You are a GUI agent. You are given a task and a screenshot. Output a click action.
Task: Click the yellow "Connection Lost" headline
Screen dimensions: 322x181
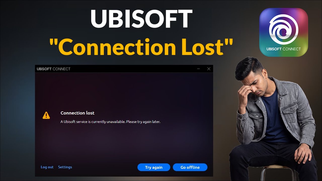click(141, 47)
